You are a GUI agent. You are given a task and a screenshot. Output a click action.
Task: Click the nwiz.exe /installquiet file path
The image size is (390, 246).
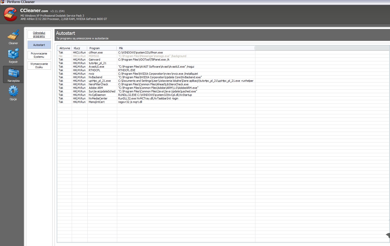pos(158,74)
